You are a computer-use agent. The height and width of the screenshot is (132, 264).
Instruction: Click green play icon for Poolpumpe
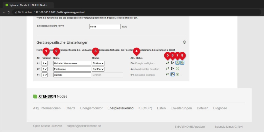coord(177,69)
